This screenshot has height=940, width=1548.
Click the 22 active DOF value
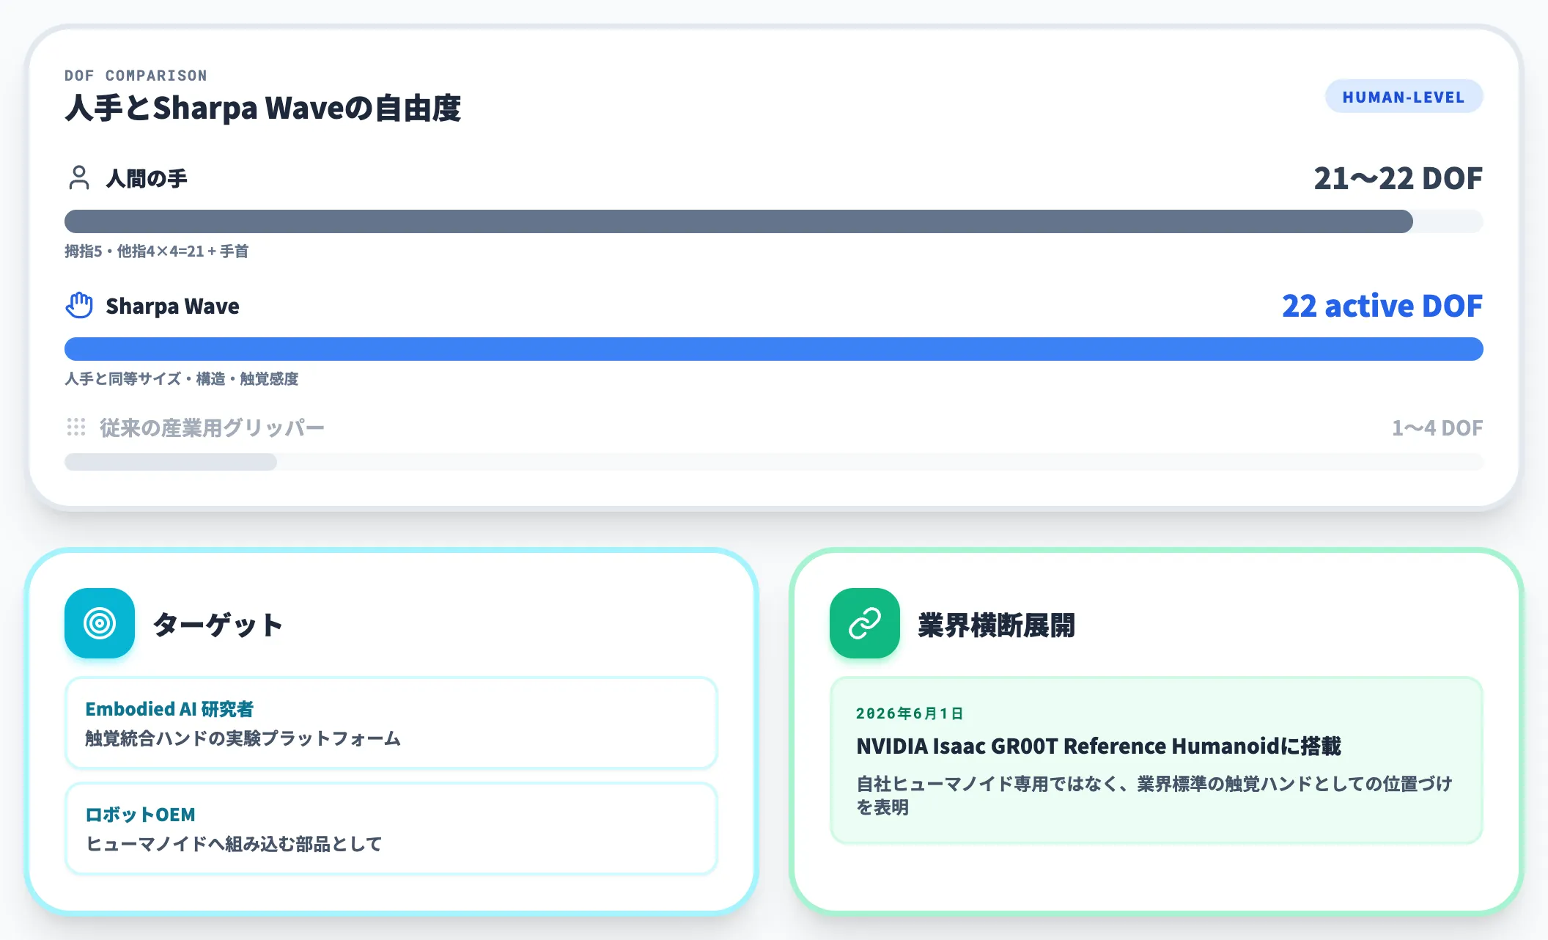click(x=1382, y=306)
